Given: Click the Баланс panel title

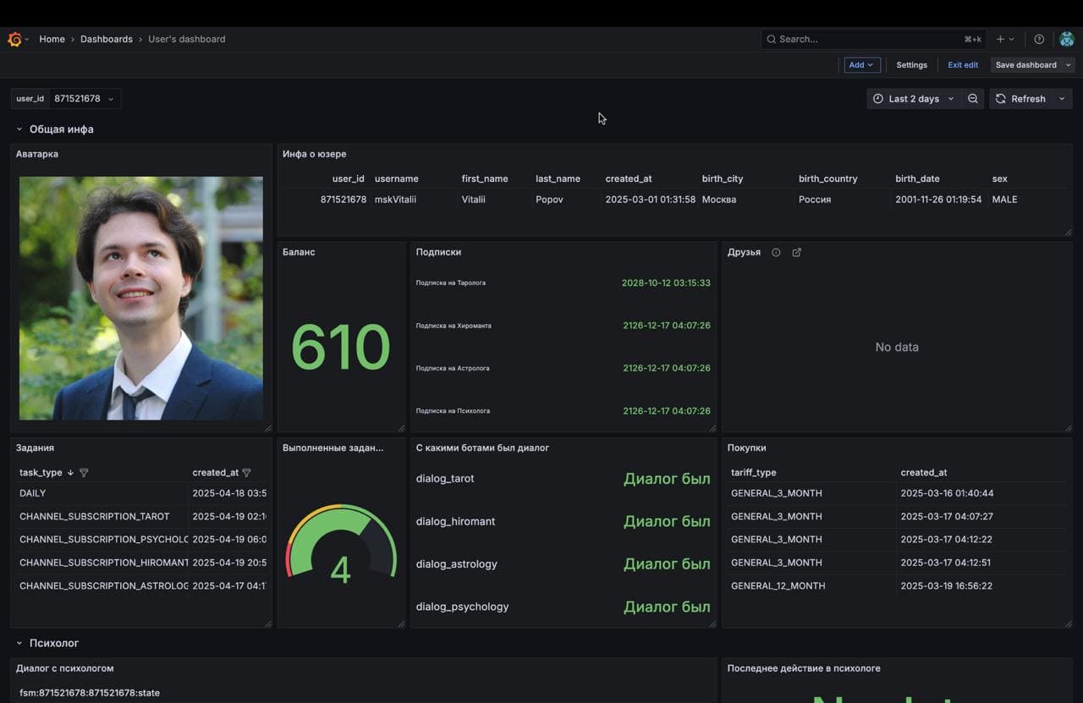Looking at the screenshot, I should point(299,252).
